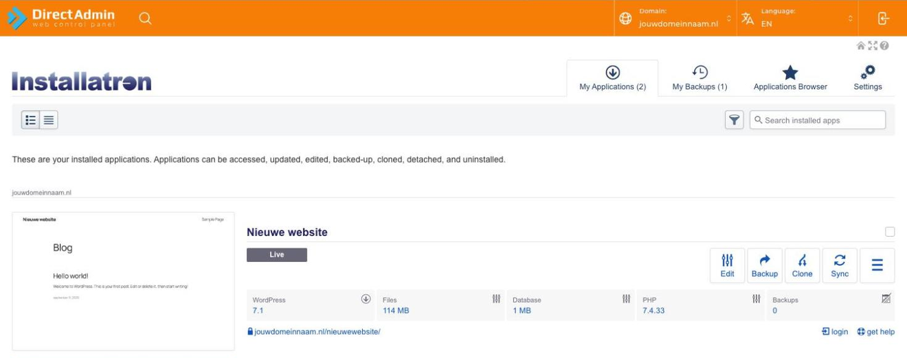Open jouwdomeinnaam.nl/nieuwewebsite/ link
907x358 pixels.
[x=317, y=332]
